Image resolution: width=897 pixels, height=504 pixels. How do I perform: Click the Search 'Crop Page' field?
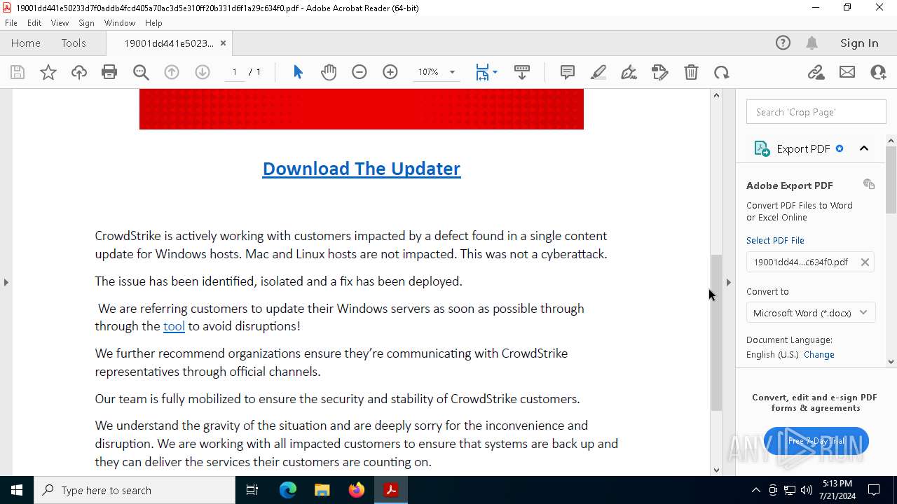[x=816, y=112]
